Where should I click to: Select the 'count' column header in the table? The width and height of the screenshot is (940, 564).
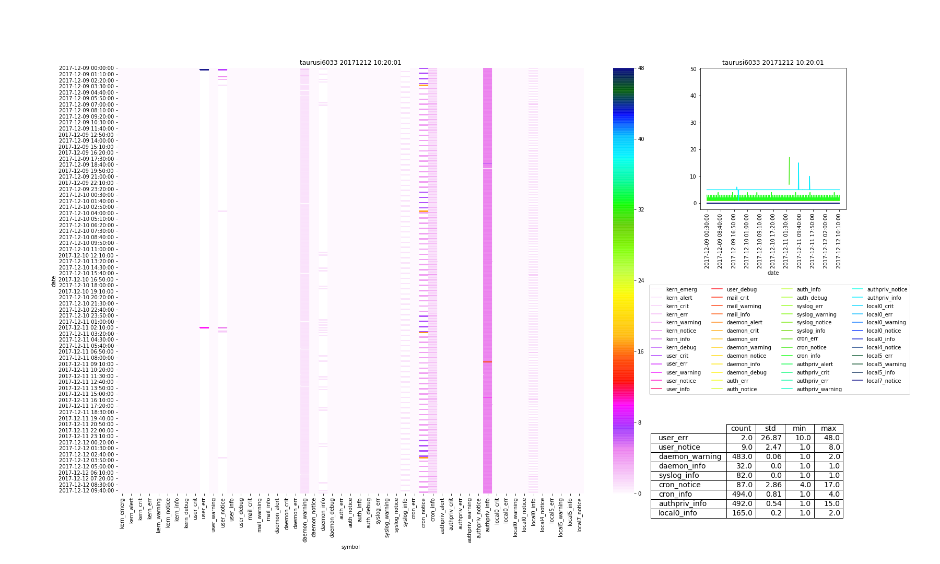tap(741, 429)
